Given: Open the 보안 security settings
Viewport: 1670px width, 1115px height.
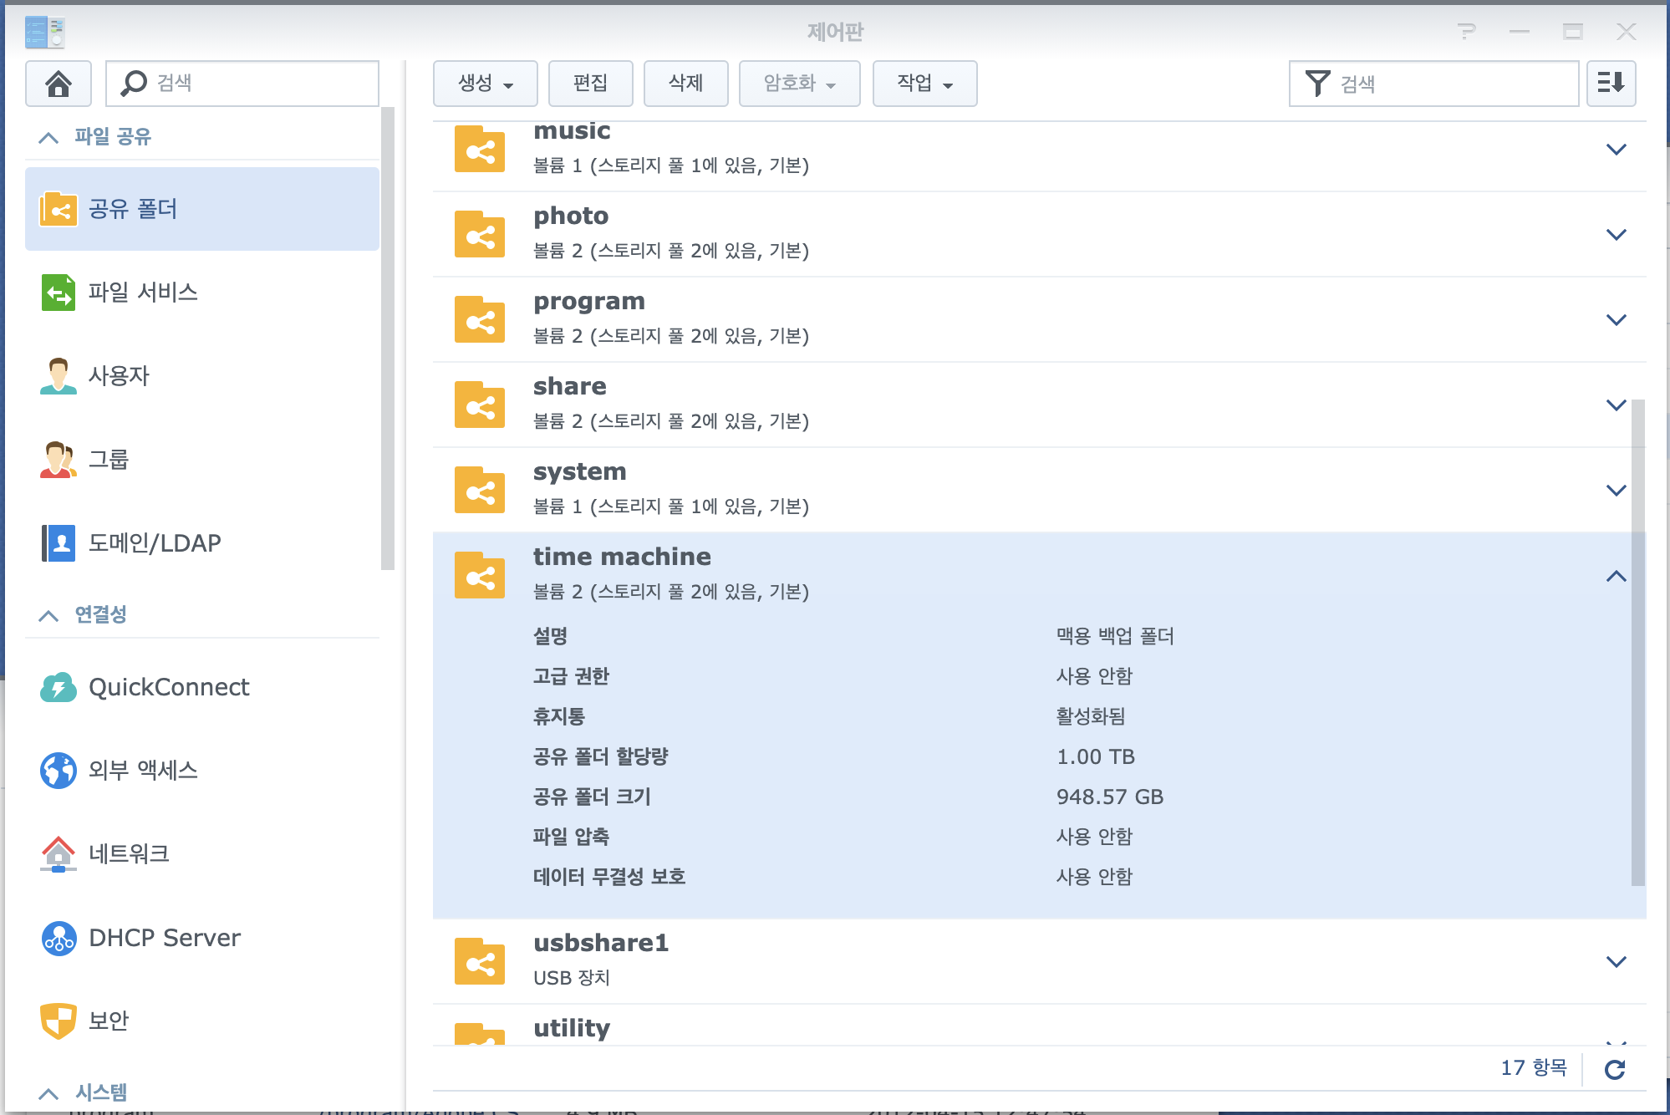Looking at the screenshot, I should pos(109,1021).
